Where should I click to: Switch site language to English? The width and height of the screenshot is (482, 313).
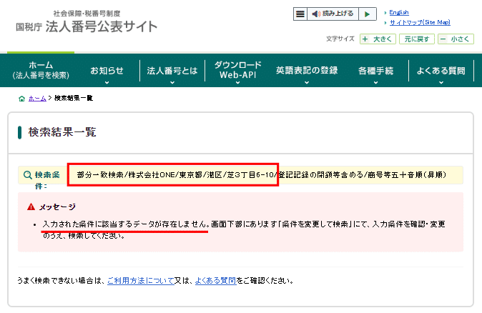pos(399,12)
